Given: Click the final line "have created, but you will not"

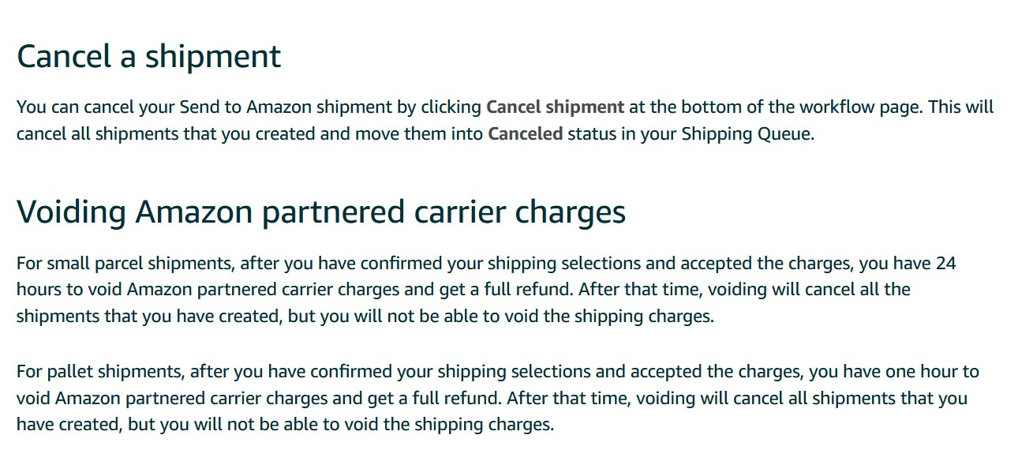Looking at the screenshot, I should coord(286,425).
